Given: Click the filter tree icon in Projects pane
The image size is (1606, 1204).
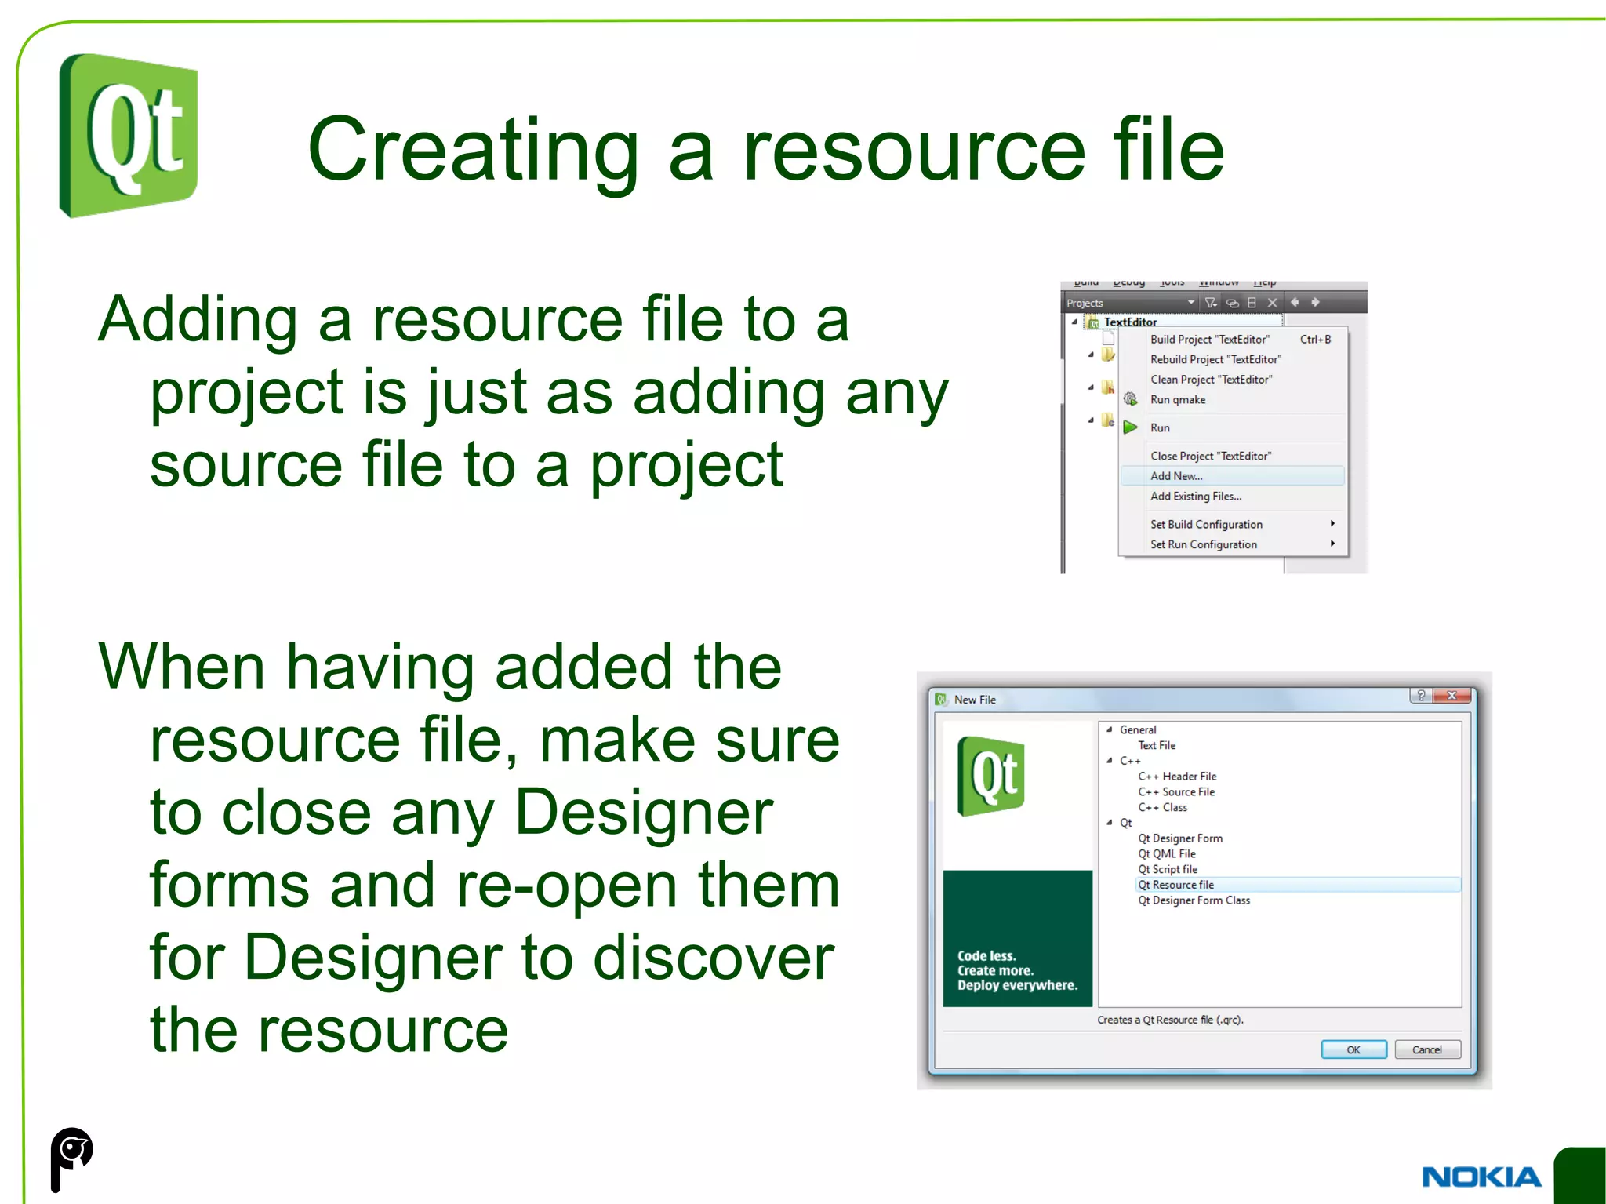Looking at the screenshot, I should [x=1211, y=303].
